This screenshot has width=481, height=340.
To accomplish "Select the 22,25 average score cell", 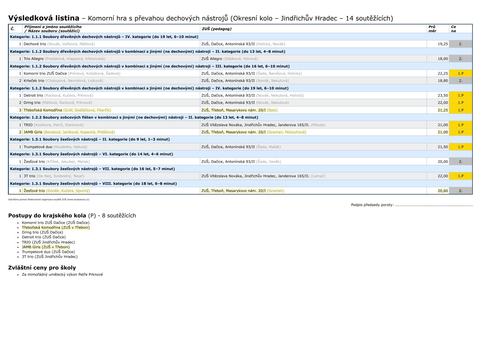I will point(443,74).
